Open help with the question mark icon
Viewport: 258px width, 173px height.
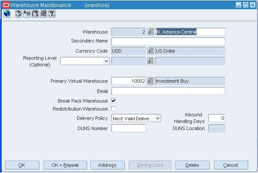(x=51, y=14)
